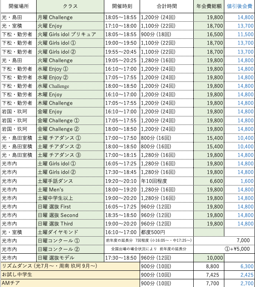Image resolution: width=255 pixels, height=287 pixels.
Task: Click the 19:20~20:10 time cell
Action: tap(122, 181)
